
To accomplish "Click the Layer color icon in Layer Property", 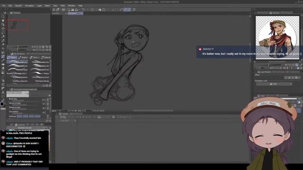I will coord(296,77).
